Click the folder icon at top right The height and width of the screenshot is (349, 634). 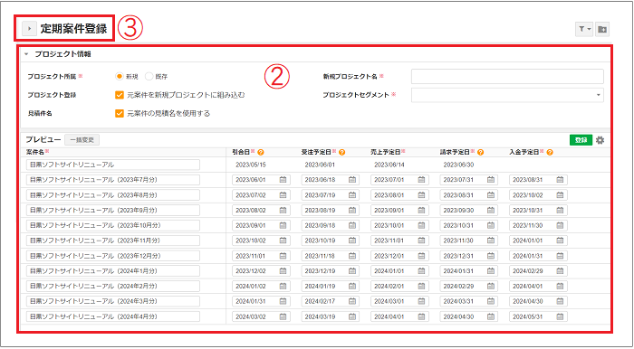(x=602, y=29)
